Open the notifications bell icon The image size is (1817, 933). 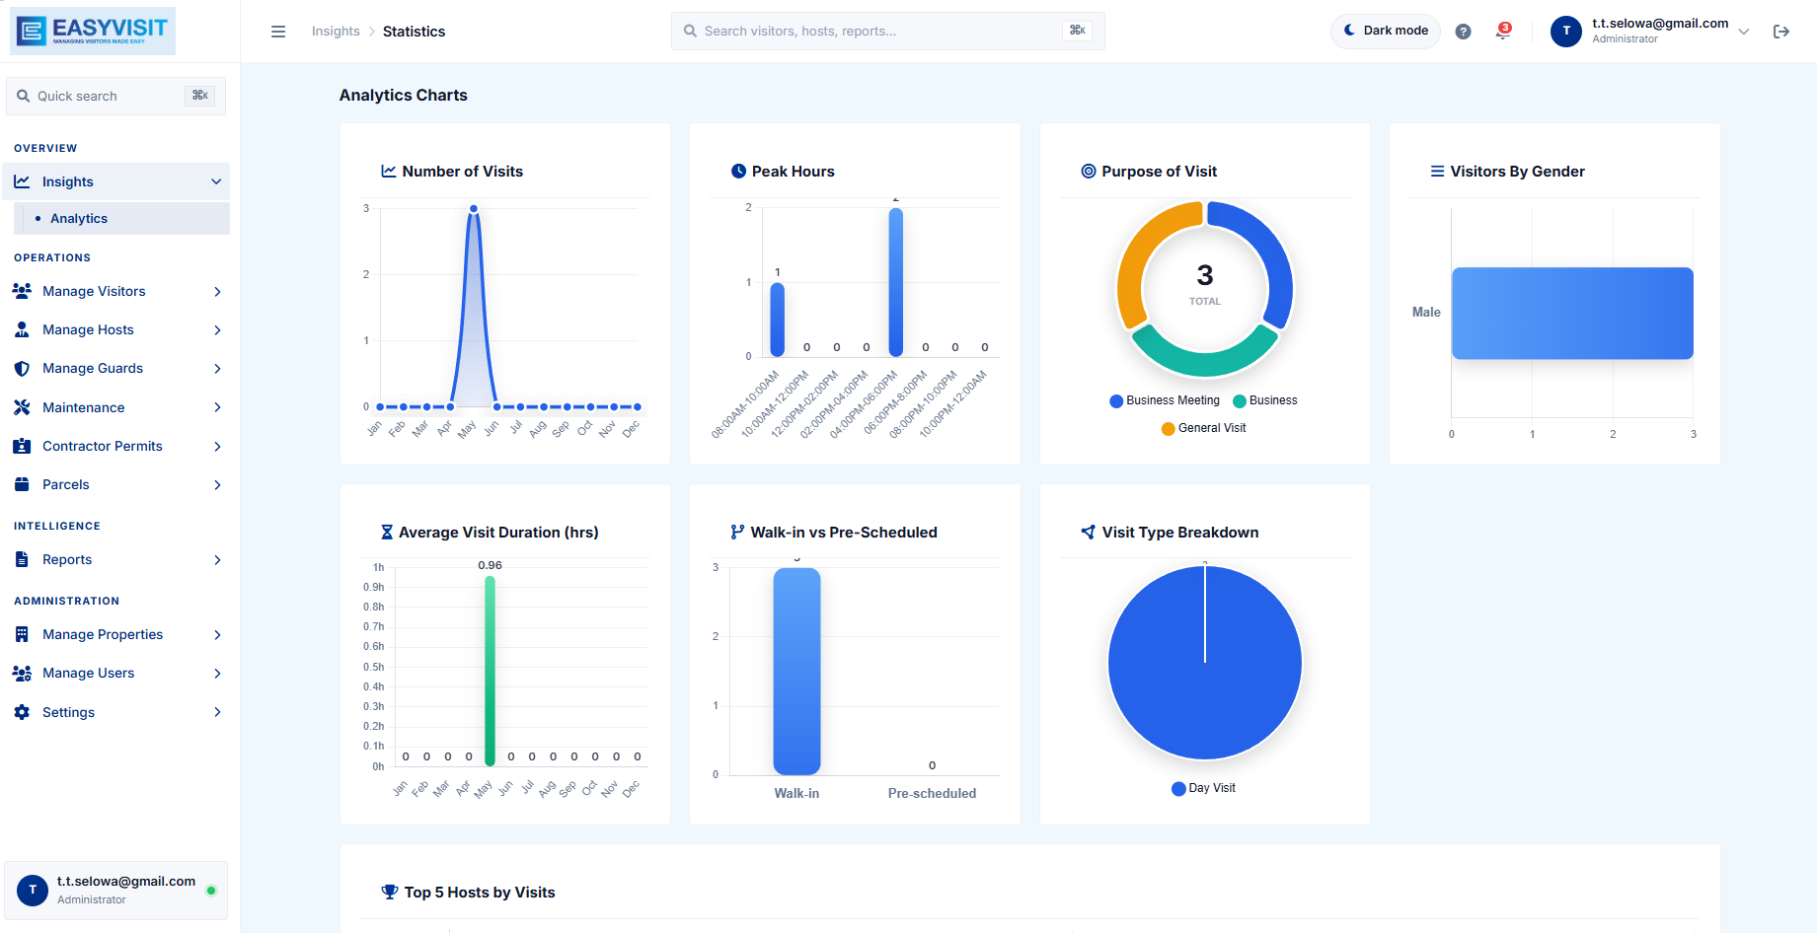click(x=1503, y=32)
